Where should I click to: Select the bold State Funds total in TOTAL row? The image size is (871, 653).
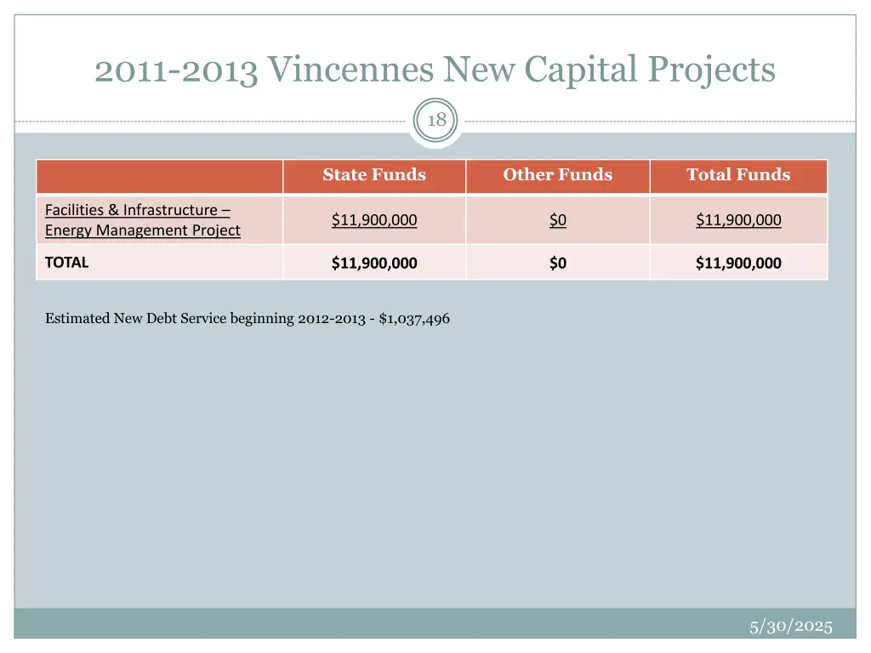pos(374,263)
